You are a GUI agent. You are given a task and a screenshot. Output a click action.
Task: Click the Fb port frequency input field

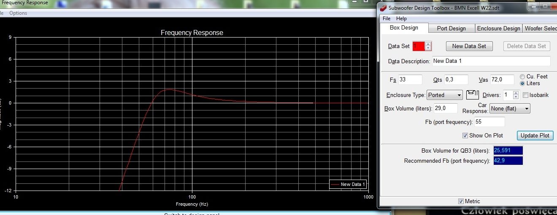(489, 122)
